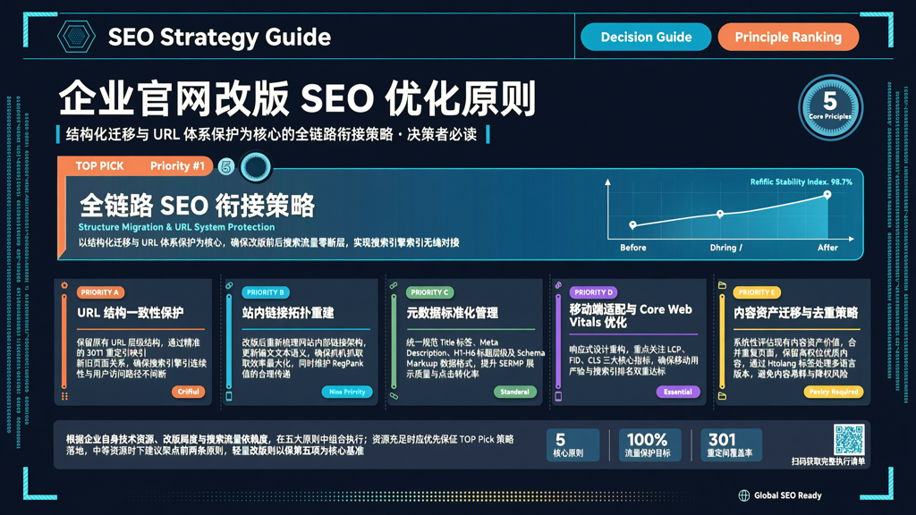Switch to Principle Ranking tab
916x515 pixels.
788,37
